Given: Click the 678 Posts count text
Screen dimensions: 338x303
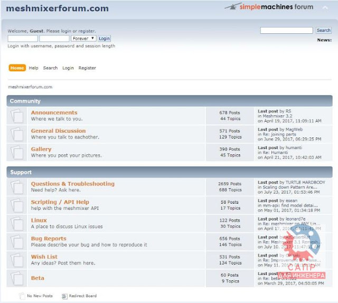Looking at the screenshot, I should click(230, 113).
